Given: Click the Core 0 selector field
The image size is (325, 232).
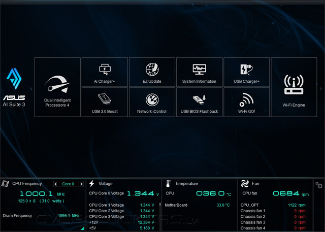Looking at the screenshot, I should pos(69,184).
